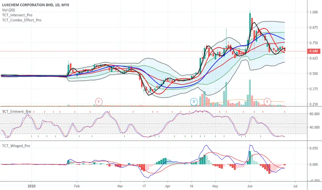322x190 pixels.
Task: Click the 17 date label on time axis
Action: [x=144, y=186]
